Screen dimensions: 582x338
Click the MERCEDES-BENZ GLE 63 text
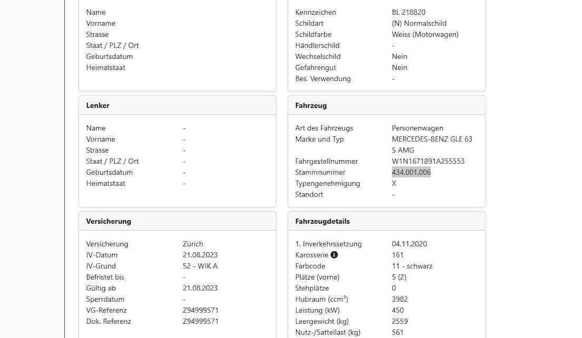click(x=432, y=140)
